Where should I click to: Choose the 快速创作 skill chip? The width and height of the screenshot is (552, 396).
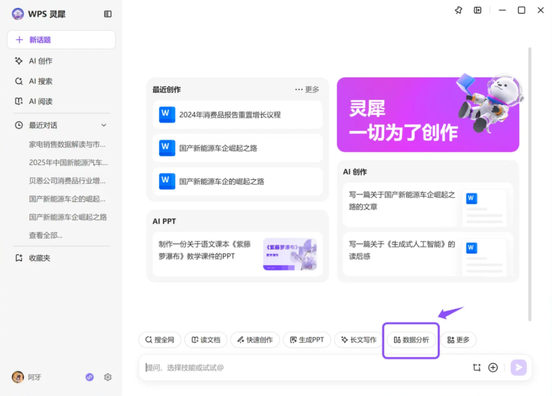(x=255, y=340)
